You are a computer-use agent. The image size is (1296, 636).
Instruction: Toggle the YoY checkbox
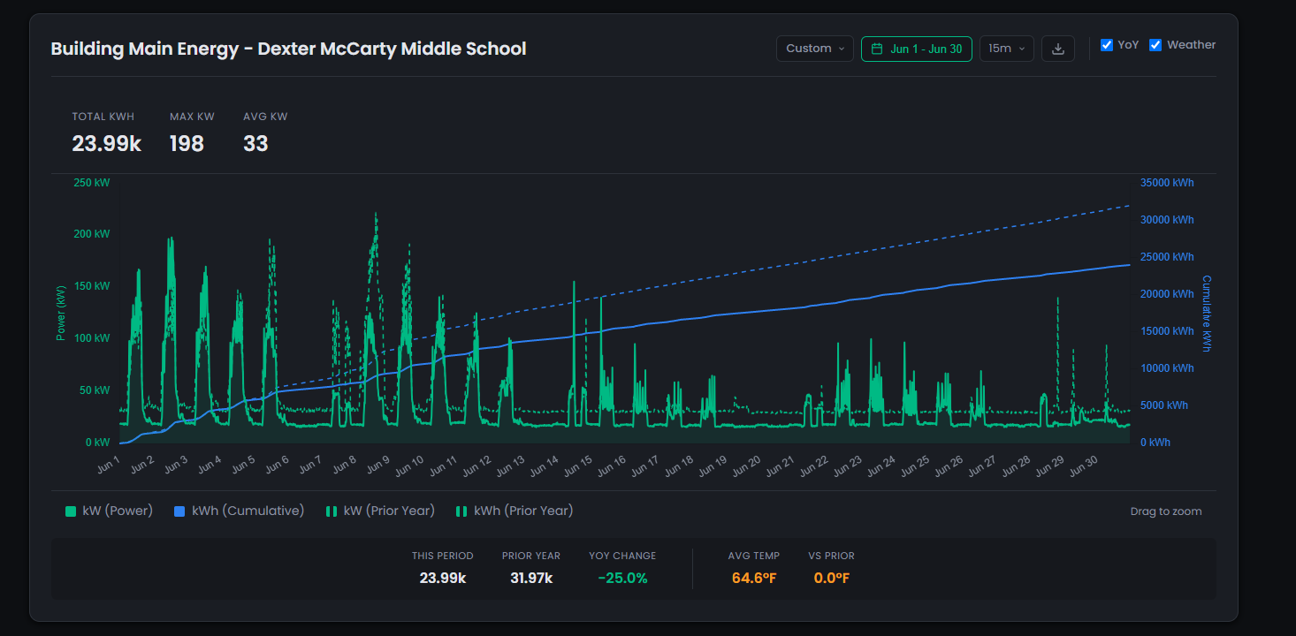1107,45
